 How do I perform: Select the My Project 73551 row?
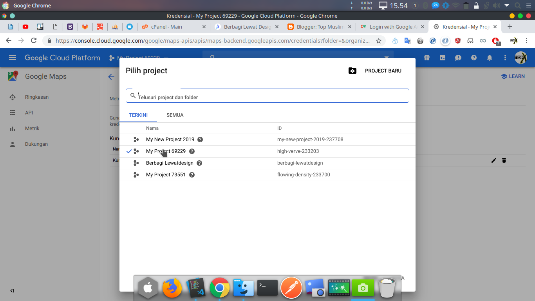pyautogui.click(x=166, y=175)
